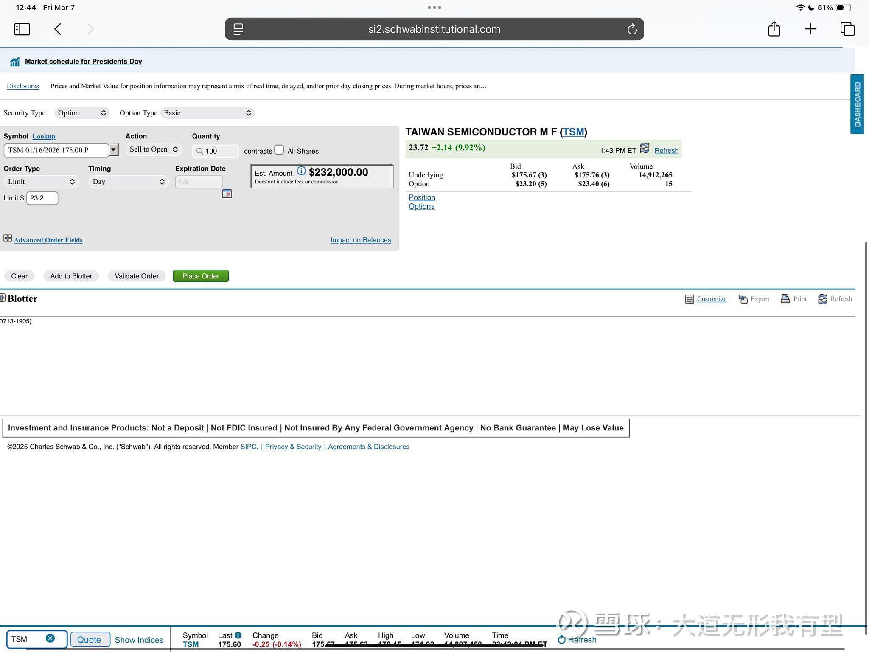Open the Timing Day dropdown
The height and width of the screenshot is (652, 869).
pos(128,182)
